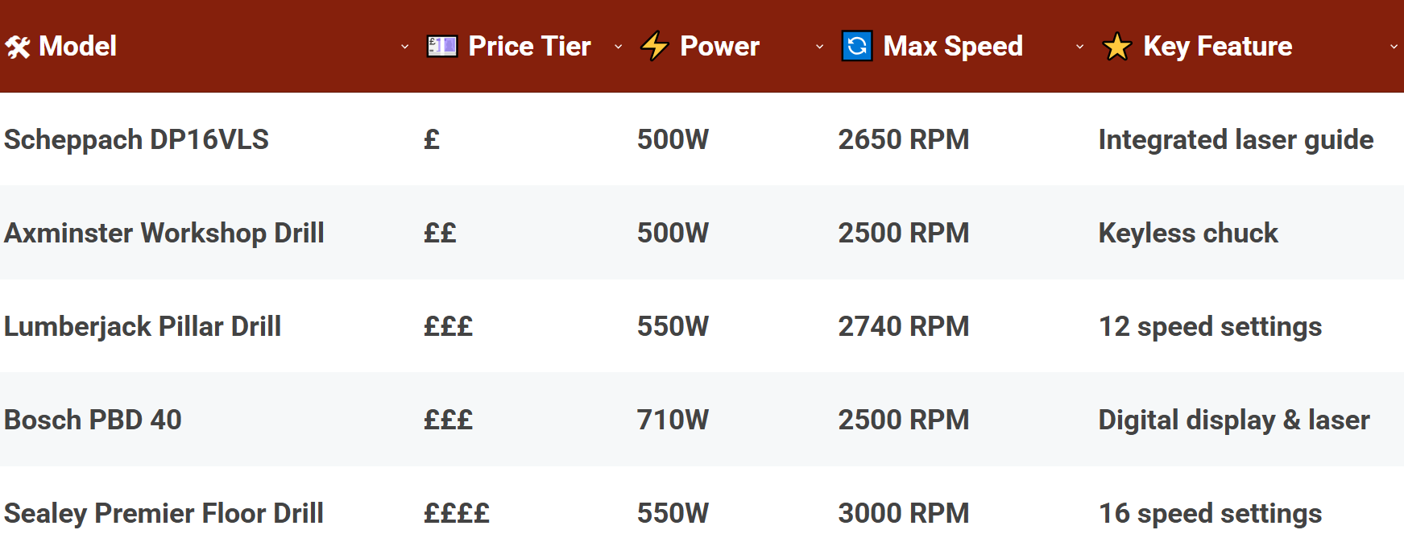Click the Max Speed header label

953,47
